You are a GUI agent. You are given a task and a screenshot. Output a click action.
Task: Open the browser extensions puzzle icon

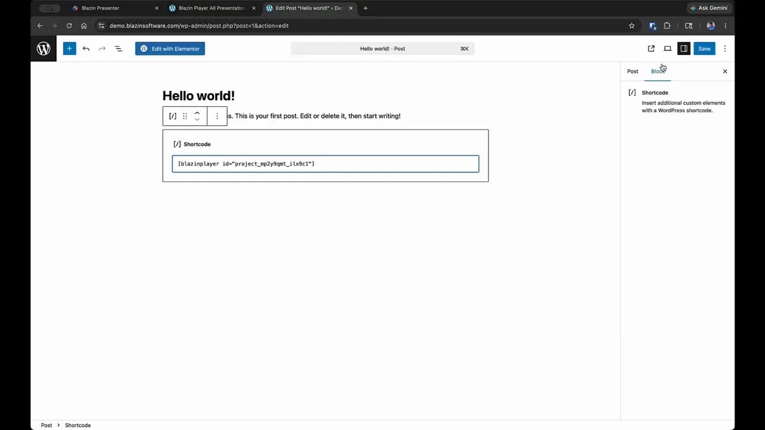point(667,26)
